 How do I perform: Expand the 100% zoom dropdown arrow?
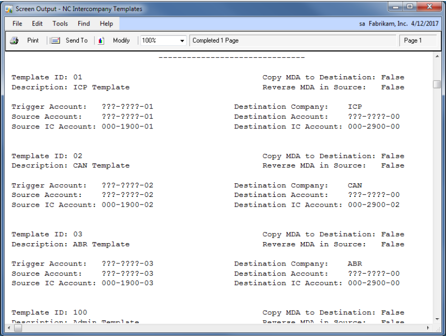coord(183,41)
